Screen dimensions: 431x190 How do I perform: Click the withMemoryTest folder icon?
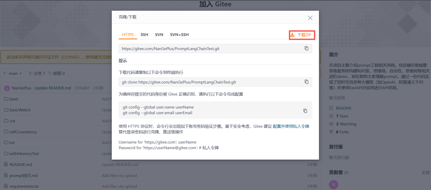tap(6, 153)
